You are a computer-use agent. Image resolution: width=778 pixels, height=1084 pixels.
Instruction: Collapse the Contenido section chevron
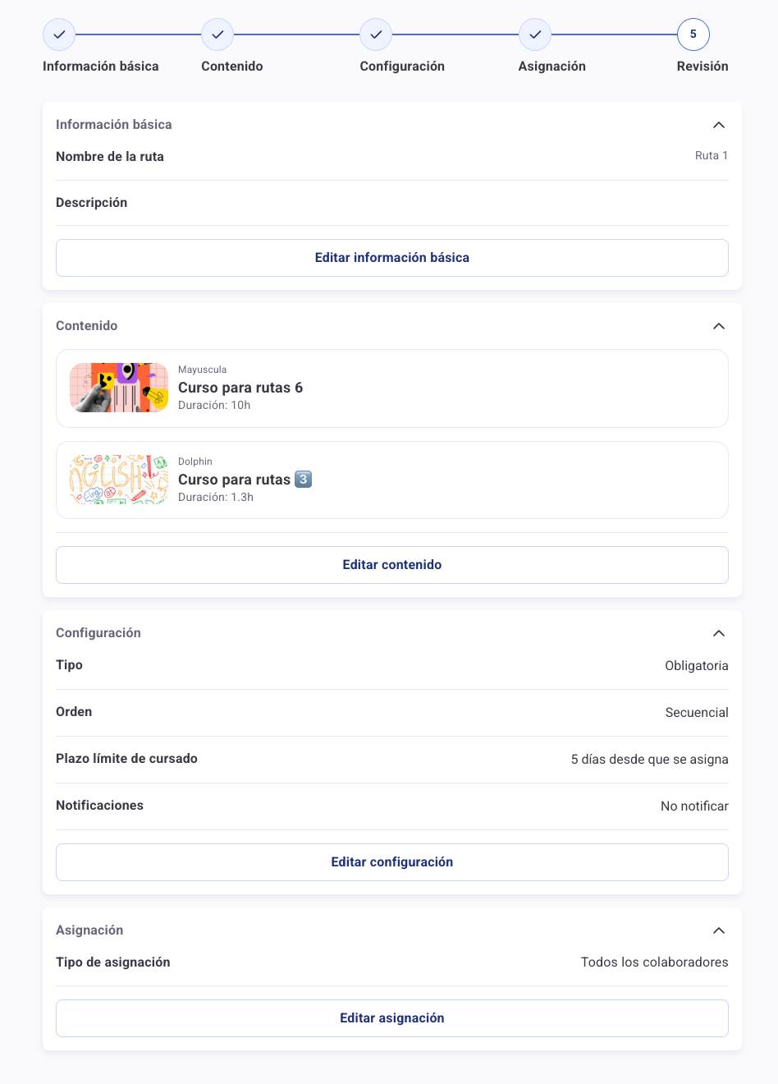point(719,326)
